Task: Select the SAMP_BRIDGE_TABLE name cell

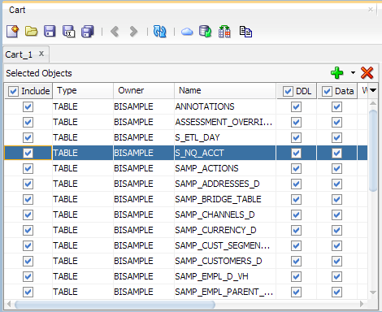Action: [x=225, y=199]
